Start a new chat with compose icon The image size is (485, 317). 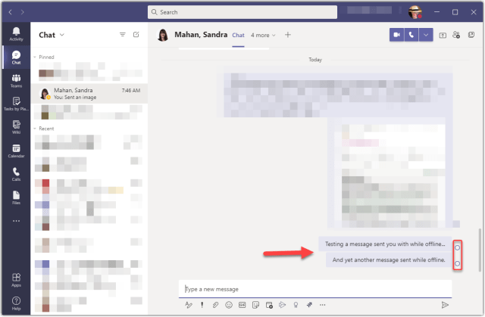136,35
